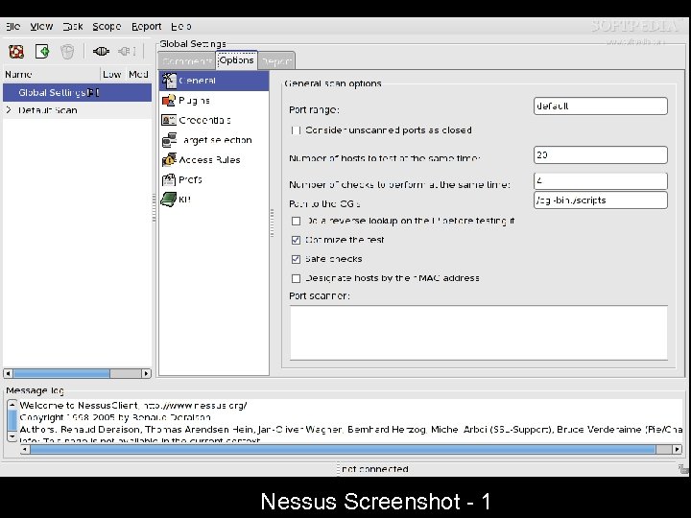Open the Plugins section icon

(169, 101)
